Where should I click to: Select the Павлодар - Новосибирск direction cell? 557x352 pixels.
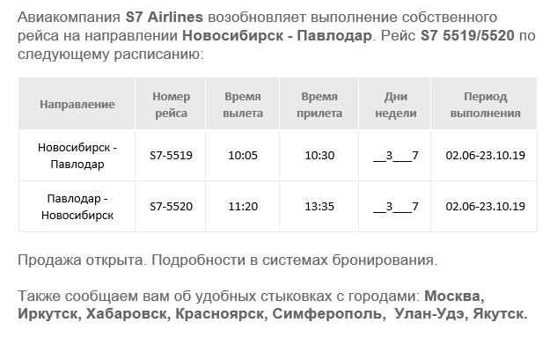[77, 207]
